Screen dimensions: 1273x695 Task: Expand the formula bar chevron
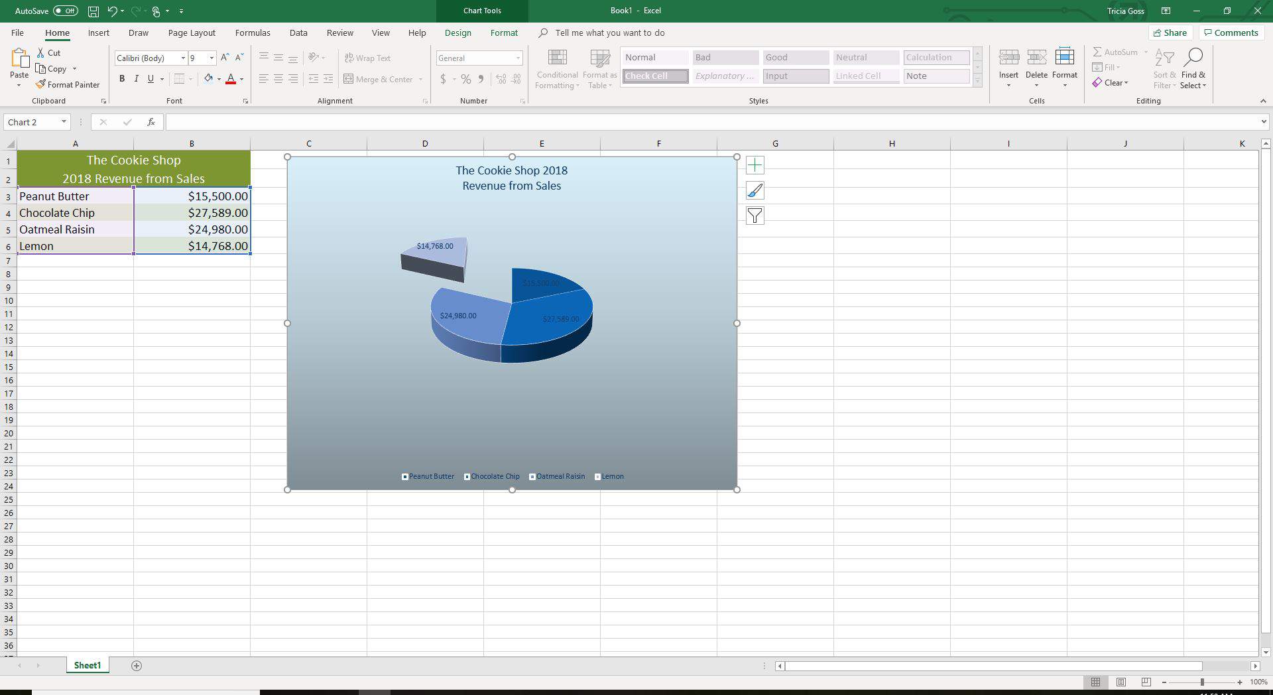1263,122
